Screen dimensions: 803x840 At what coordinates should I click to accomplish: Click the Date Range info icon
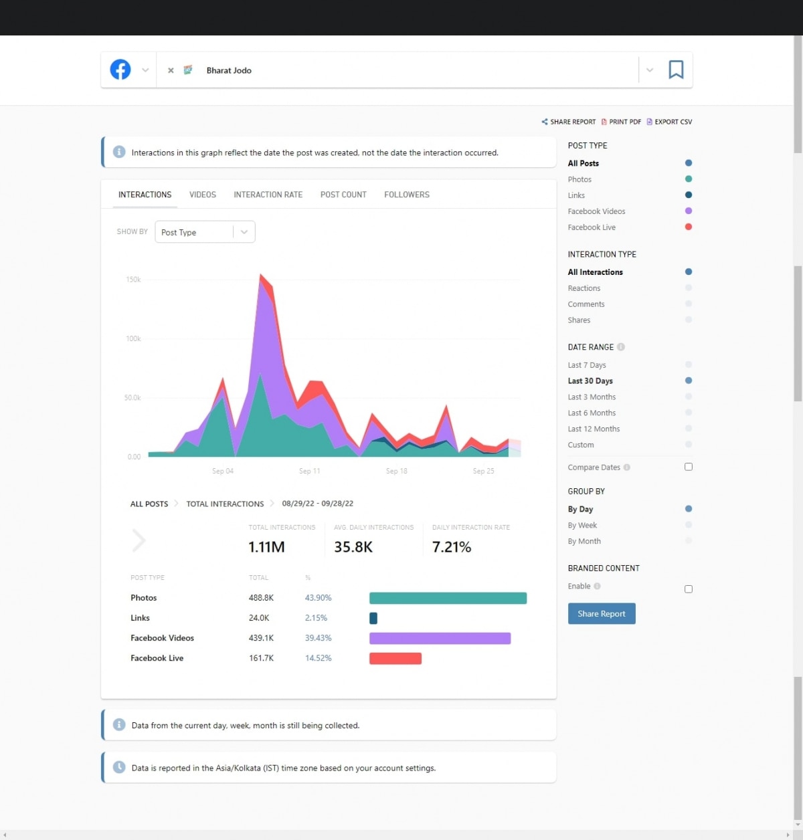click(x=621, y=347)
